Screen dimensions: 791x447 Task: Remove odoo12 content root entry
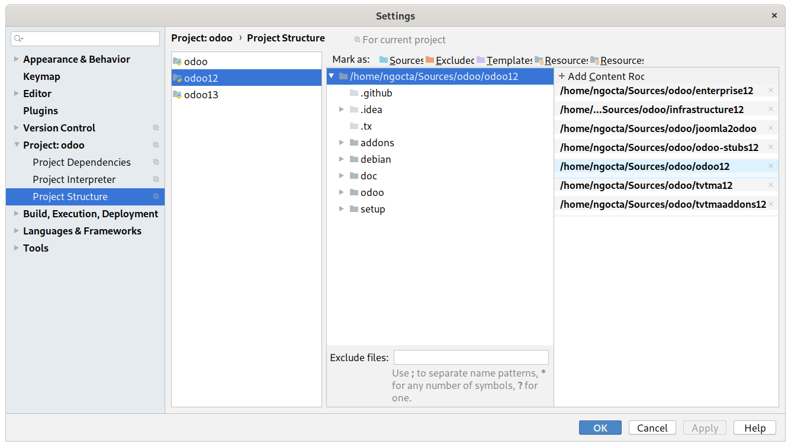click(770, 166)
